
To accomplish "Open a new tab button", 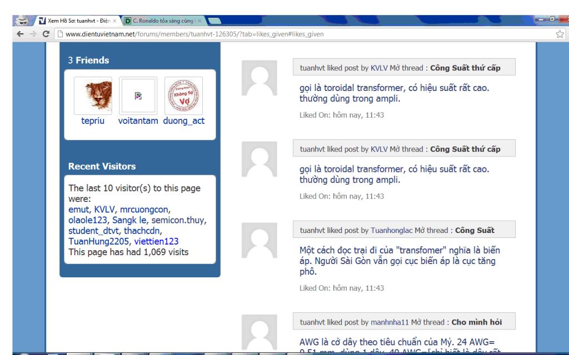I will pyautogui.click(x=214, y=21).
